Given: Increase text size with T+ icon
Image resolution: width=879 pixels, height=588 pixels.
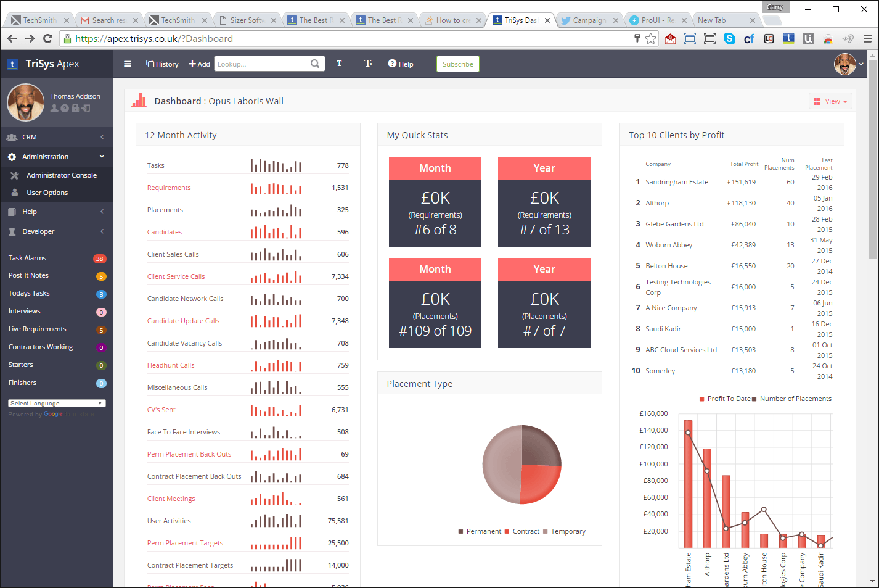Looking at the screenshot, I should [x=368, y=64].
